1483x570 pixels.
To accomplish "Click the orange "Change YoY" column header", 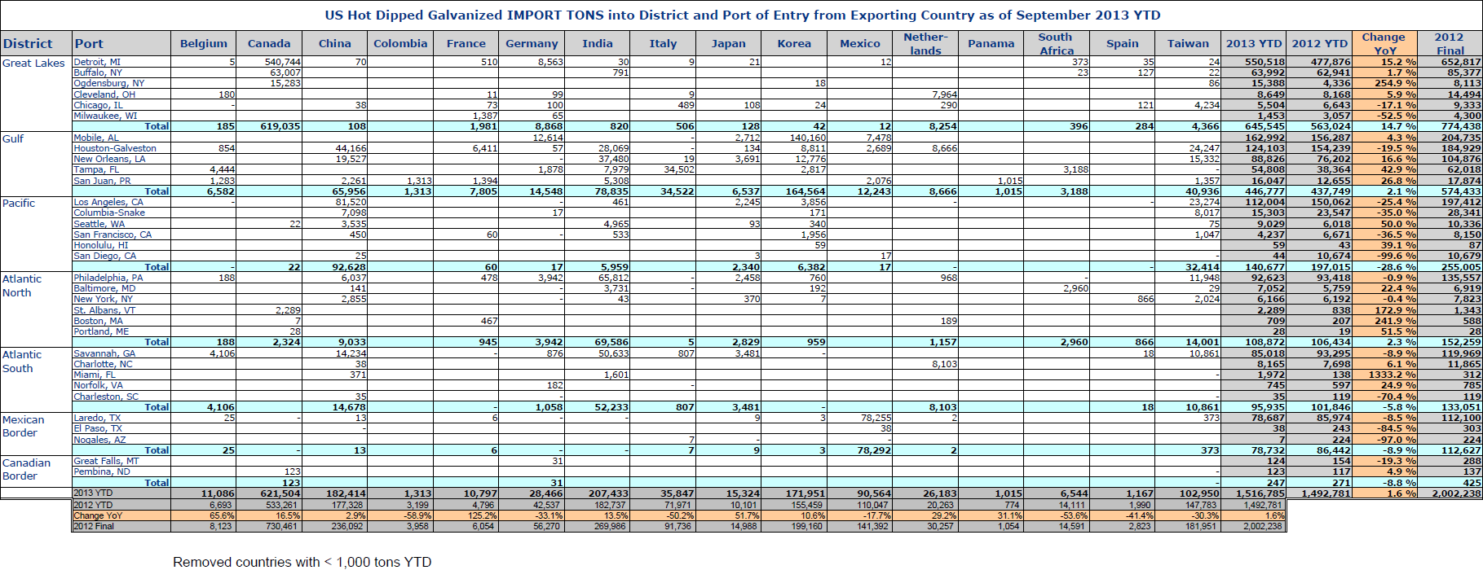I will tap(1384, 44).
